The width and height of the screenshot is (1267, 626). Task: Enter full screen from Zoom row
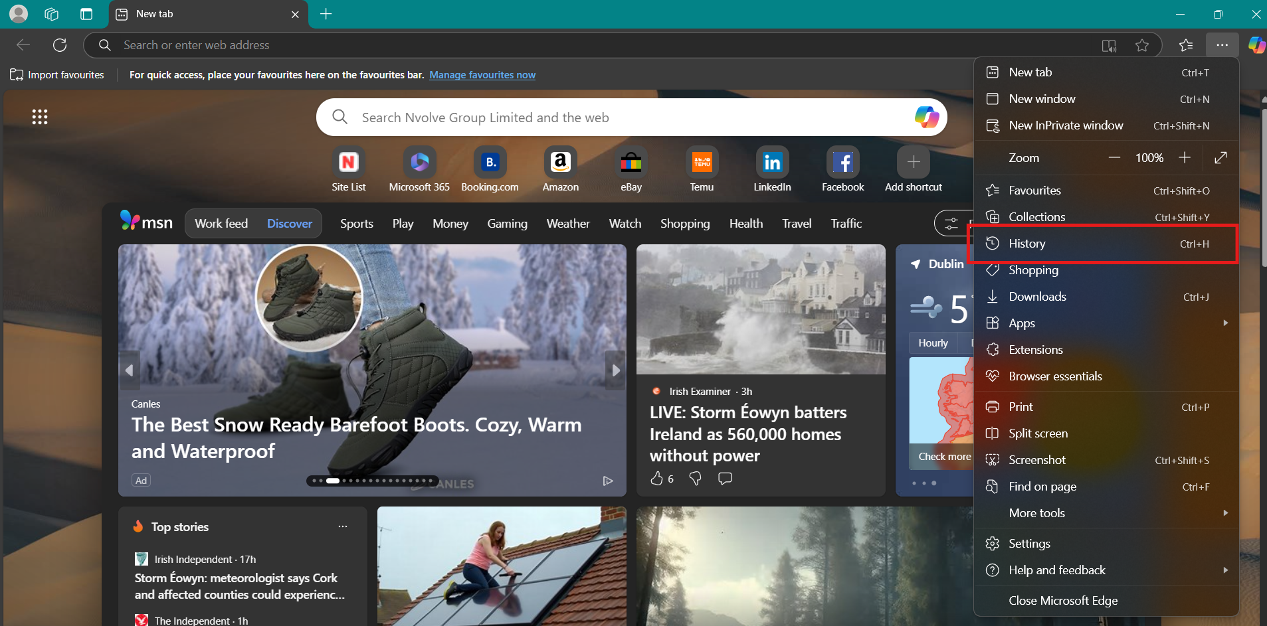(1220, 158)
